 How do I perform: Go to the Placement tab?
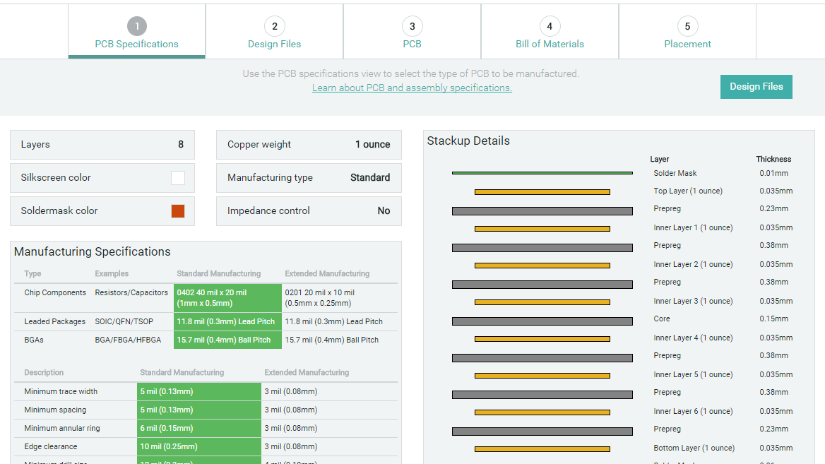click(x=687, y=44)
